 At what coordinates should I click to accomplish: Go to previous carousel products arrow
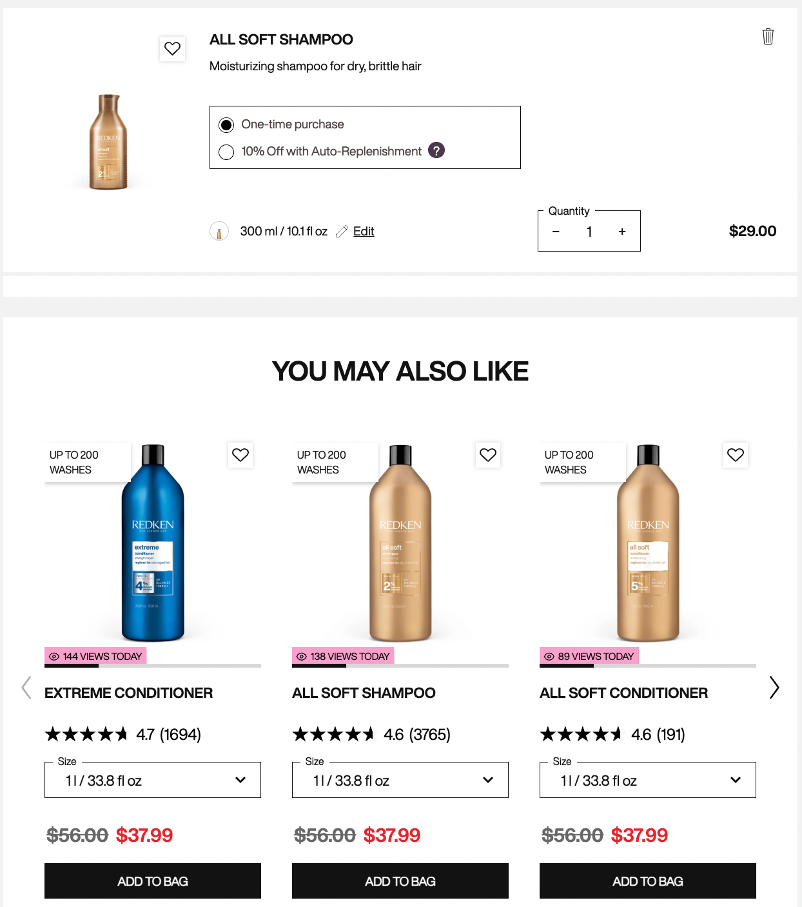click(x=26, y=688)
